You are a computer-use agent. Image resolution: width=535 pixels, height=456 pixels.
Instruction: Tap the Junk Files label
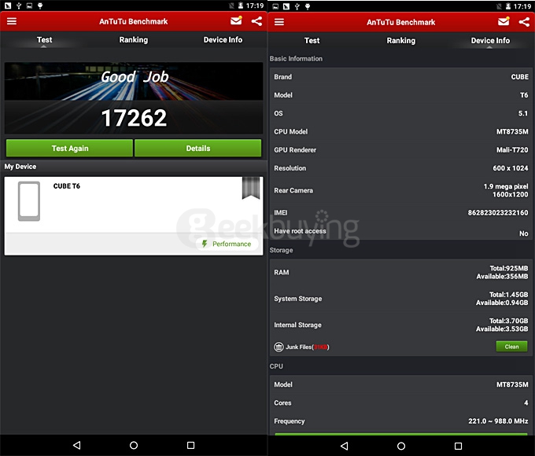coord(307,347)
